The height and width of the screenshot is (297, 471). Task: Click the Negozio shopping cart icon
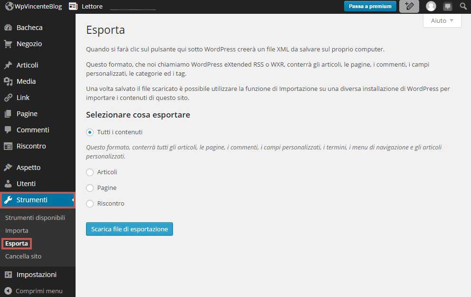[x=8, y=44]
